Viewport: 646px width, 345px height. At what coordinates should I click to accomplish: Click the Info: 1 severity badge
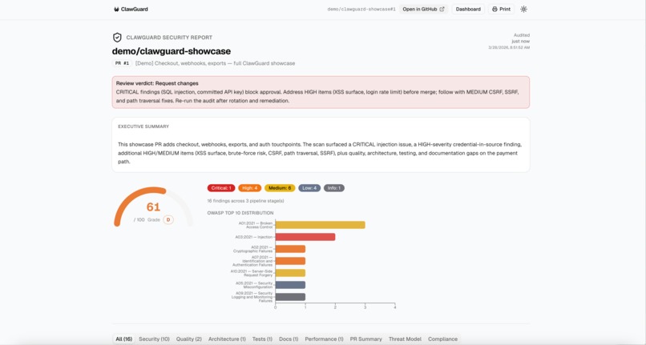pos(334,188)
